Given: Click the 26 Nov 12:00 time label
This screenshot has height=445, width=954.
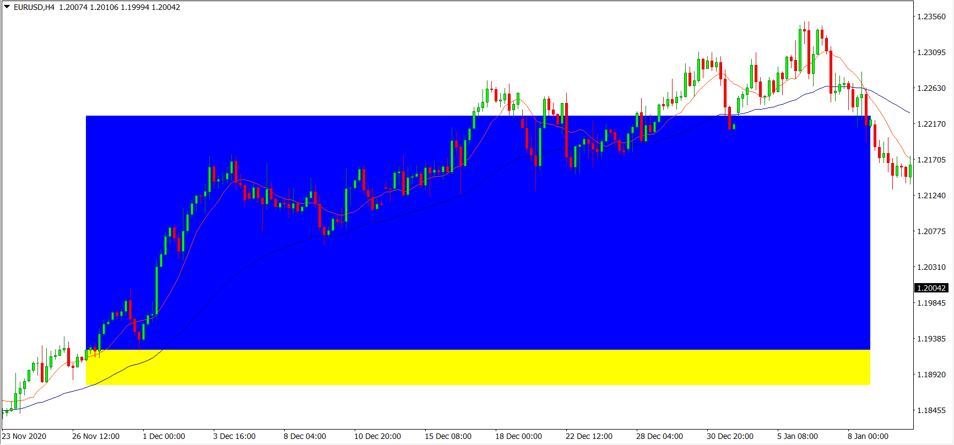Looking at the screenshot, I should click(x=96, y=436).
